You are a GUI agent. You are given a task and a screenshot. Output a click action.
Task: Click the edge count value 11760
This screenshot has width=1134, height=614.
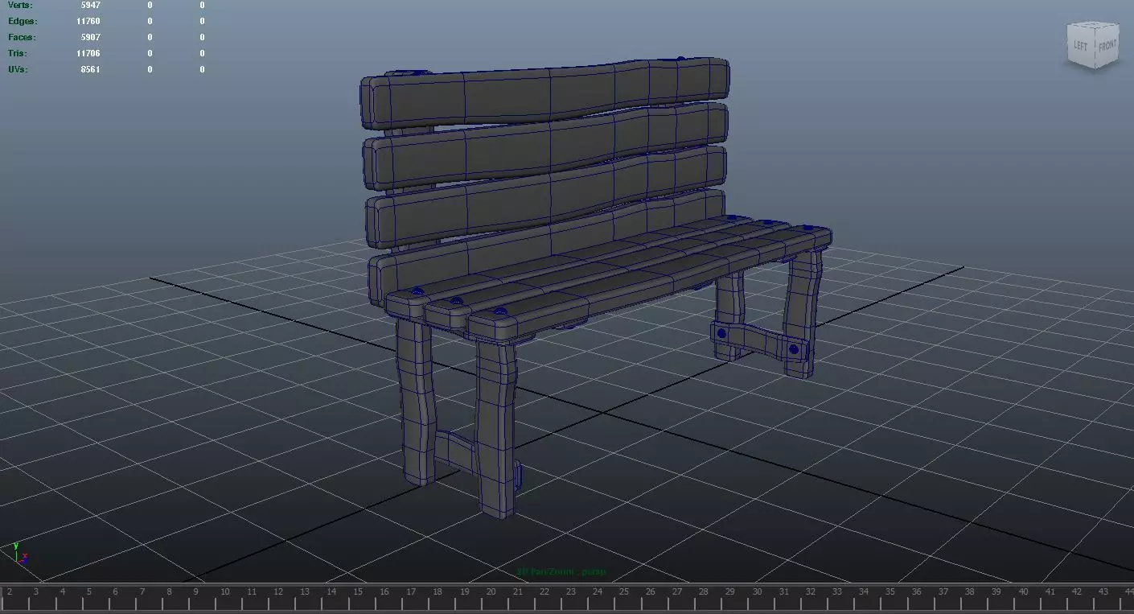pyautogui.click(x=88, y=21)
